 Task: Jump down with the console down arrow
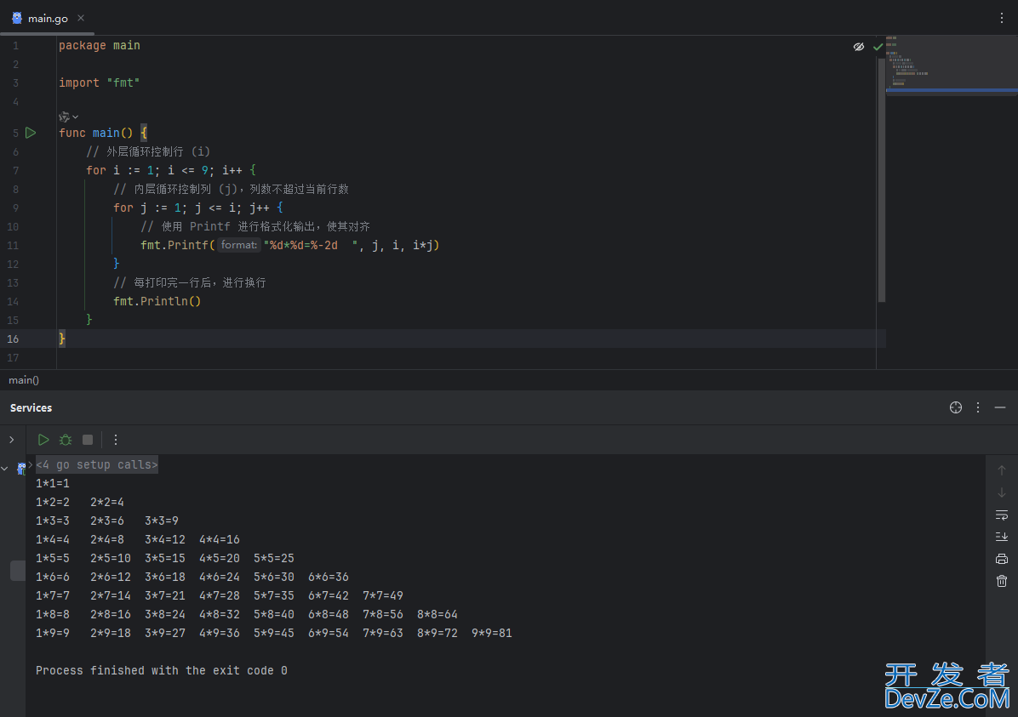click(x=1002, y=492)
